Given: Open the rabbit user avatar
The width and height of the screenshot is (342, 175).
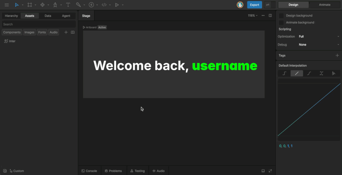Looking at the screenshot, I should pyautogui.click(x=240, y=5).
